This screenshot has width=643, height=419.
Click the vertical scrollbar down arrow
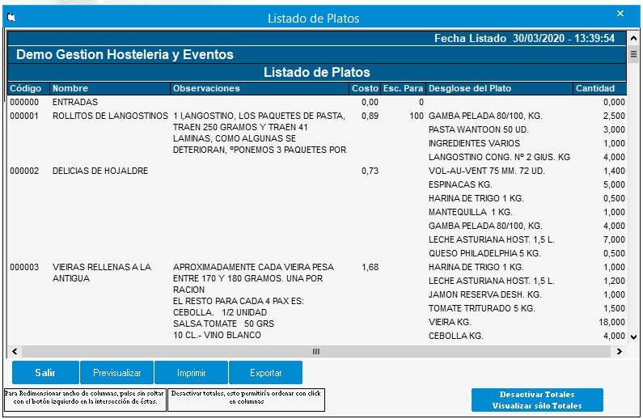633,337
